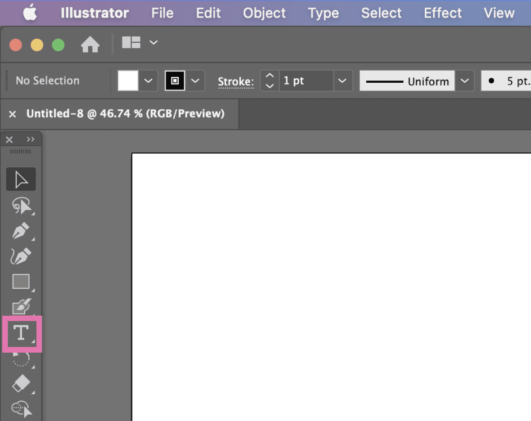The image size is (531, 421).
Task: Click the Untitled-8 document tab
Action: [x=126, y=113]
